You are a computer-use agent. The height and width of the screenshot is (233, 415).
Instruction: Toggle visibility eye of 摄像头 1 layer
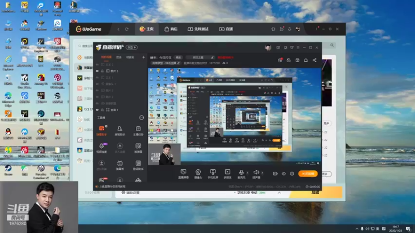(97, 84)
